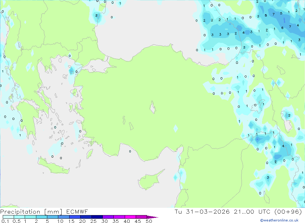This screenshot has height=223, width=305.
Task: Click the 25–30 mm navy legend segment
Action: pyautogui.click(x=97, y=217)
